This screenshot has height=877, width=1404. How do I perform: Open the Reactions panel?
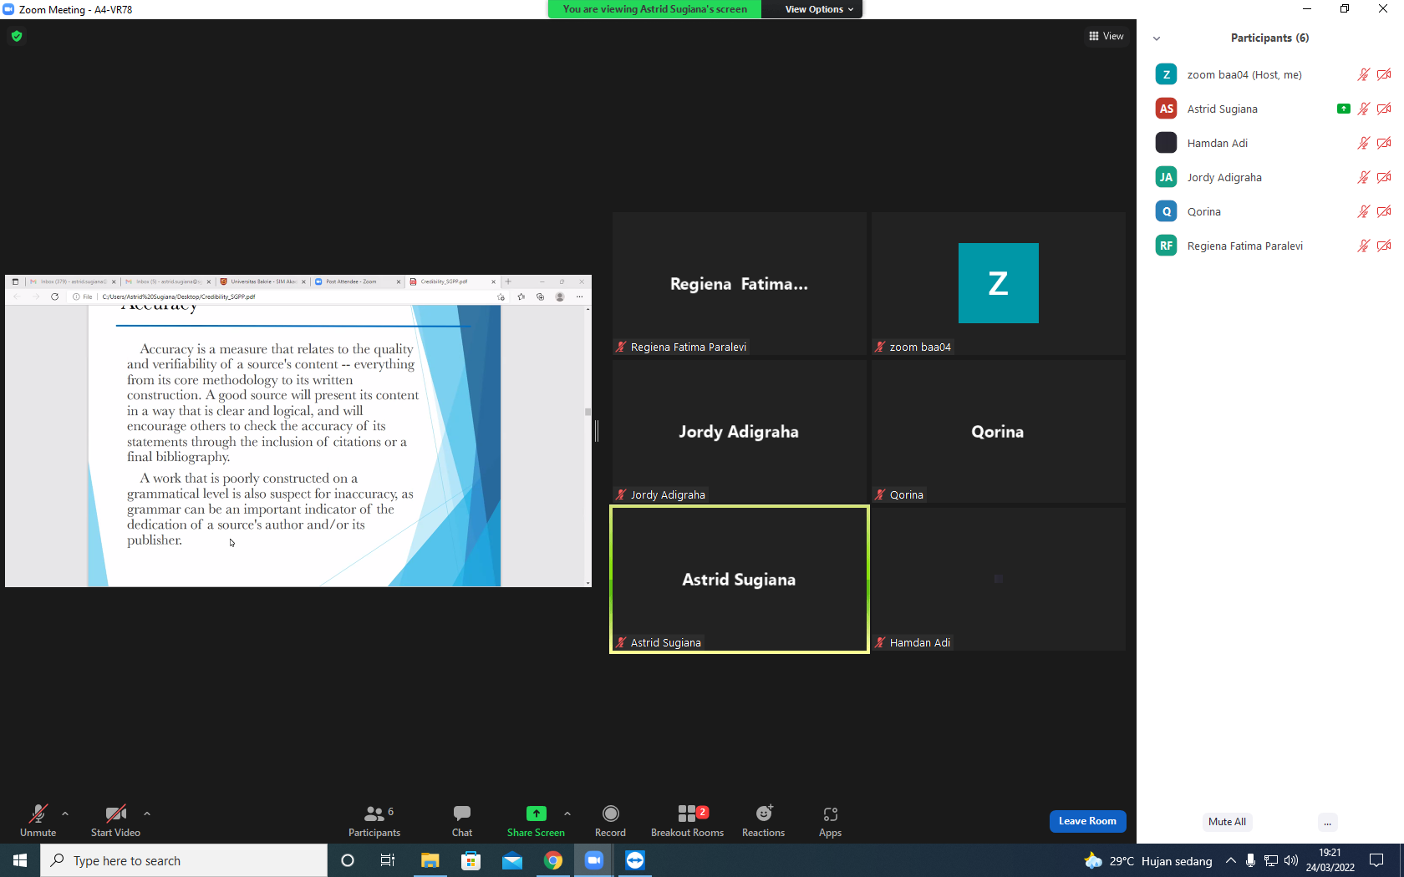pyautogui.click(x=763, y=821)
